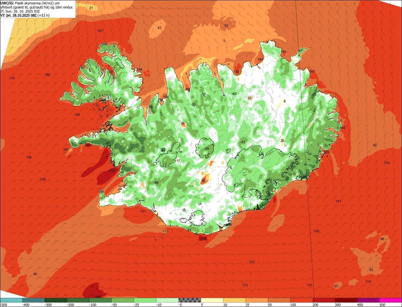Click the map value '207' off the peninsula
Screen dimensions: 402x307
(x=66, y=149)
